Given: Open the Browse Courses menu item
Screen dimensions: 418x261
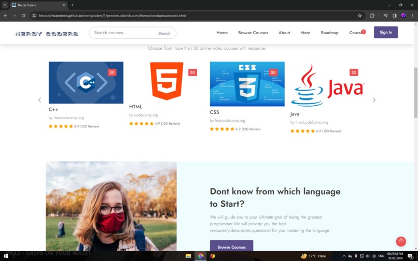Looking at the screenshot, I should (253, 33).
